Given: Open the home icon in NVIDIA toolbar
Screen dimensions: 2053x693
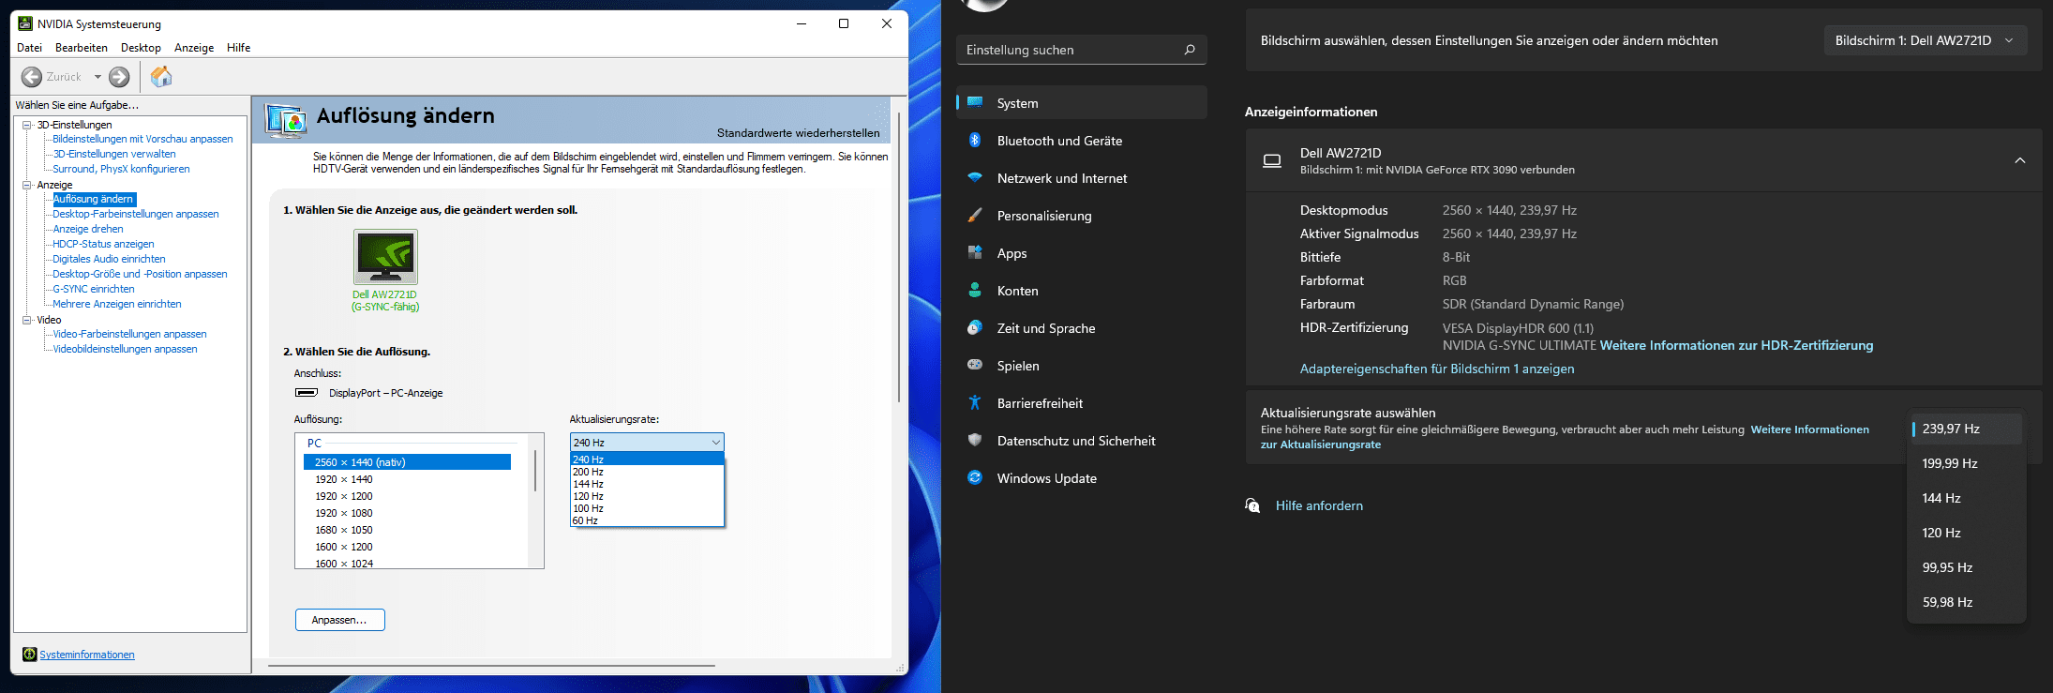Looking at the screenshot, I should click(x=161, y=76).
